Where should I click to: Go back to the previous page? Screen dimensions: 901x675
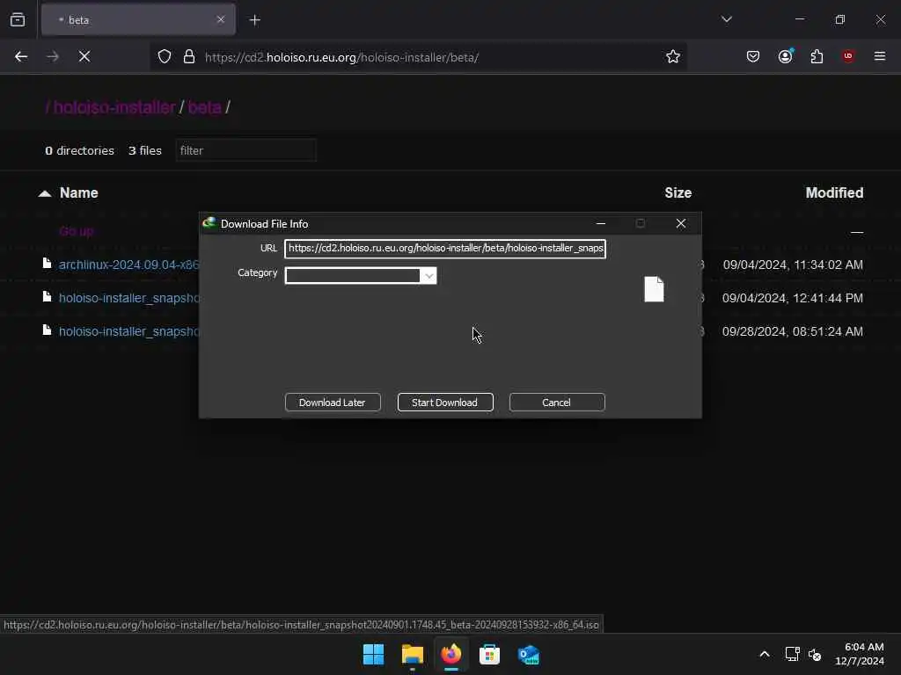[x=21, y=56]
